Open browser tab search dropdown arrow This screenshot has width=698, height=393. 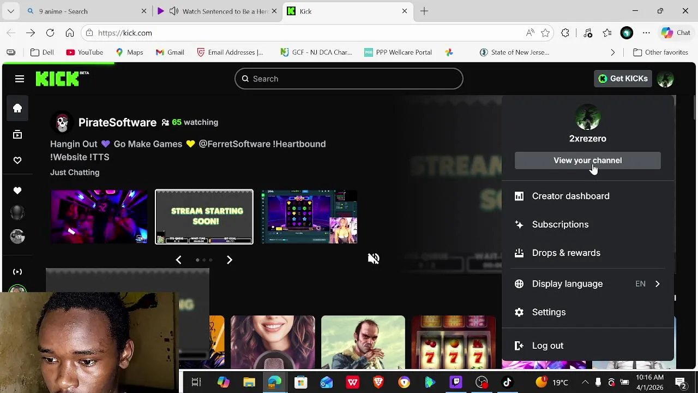(x=11, y=11)
